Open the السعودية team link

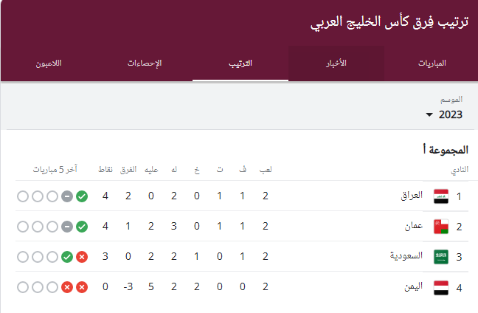pos(406,256)
